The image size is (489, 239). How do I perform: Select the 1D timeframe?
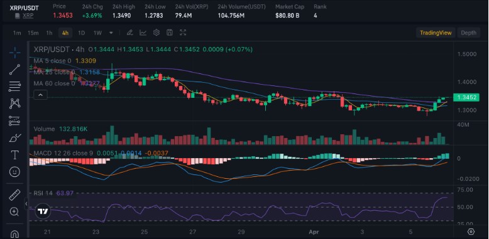[x=81, y=33]
